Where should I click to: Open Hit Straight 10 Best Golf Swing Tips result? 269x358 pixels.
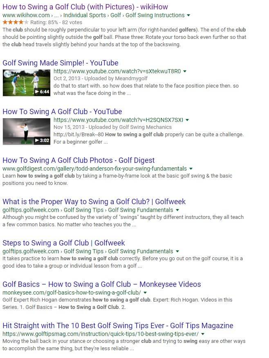(x=118, y=326)
